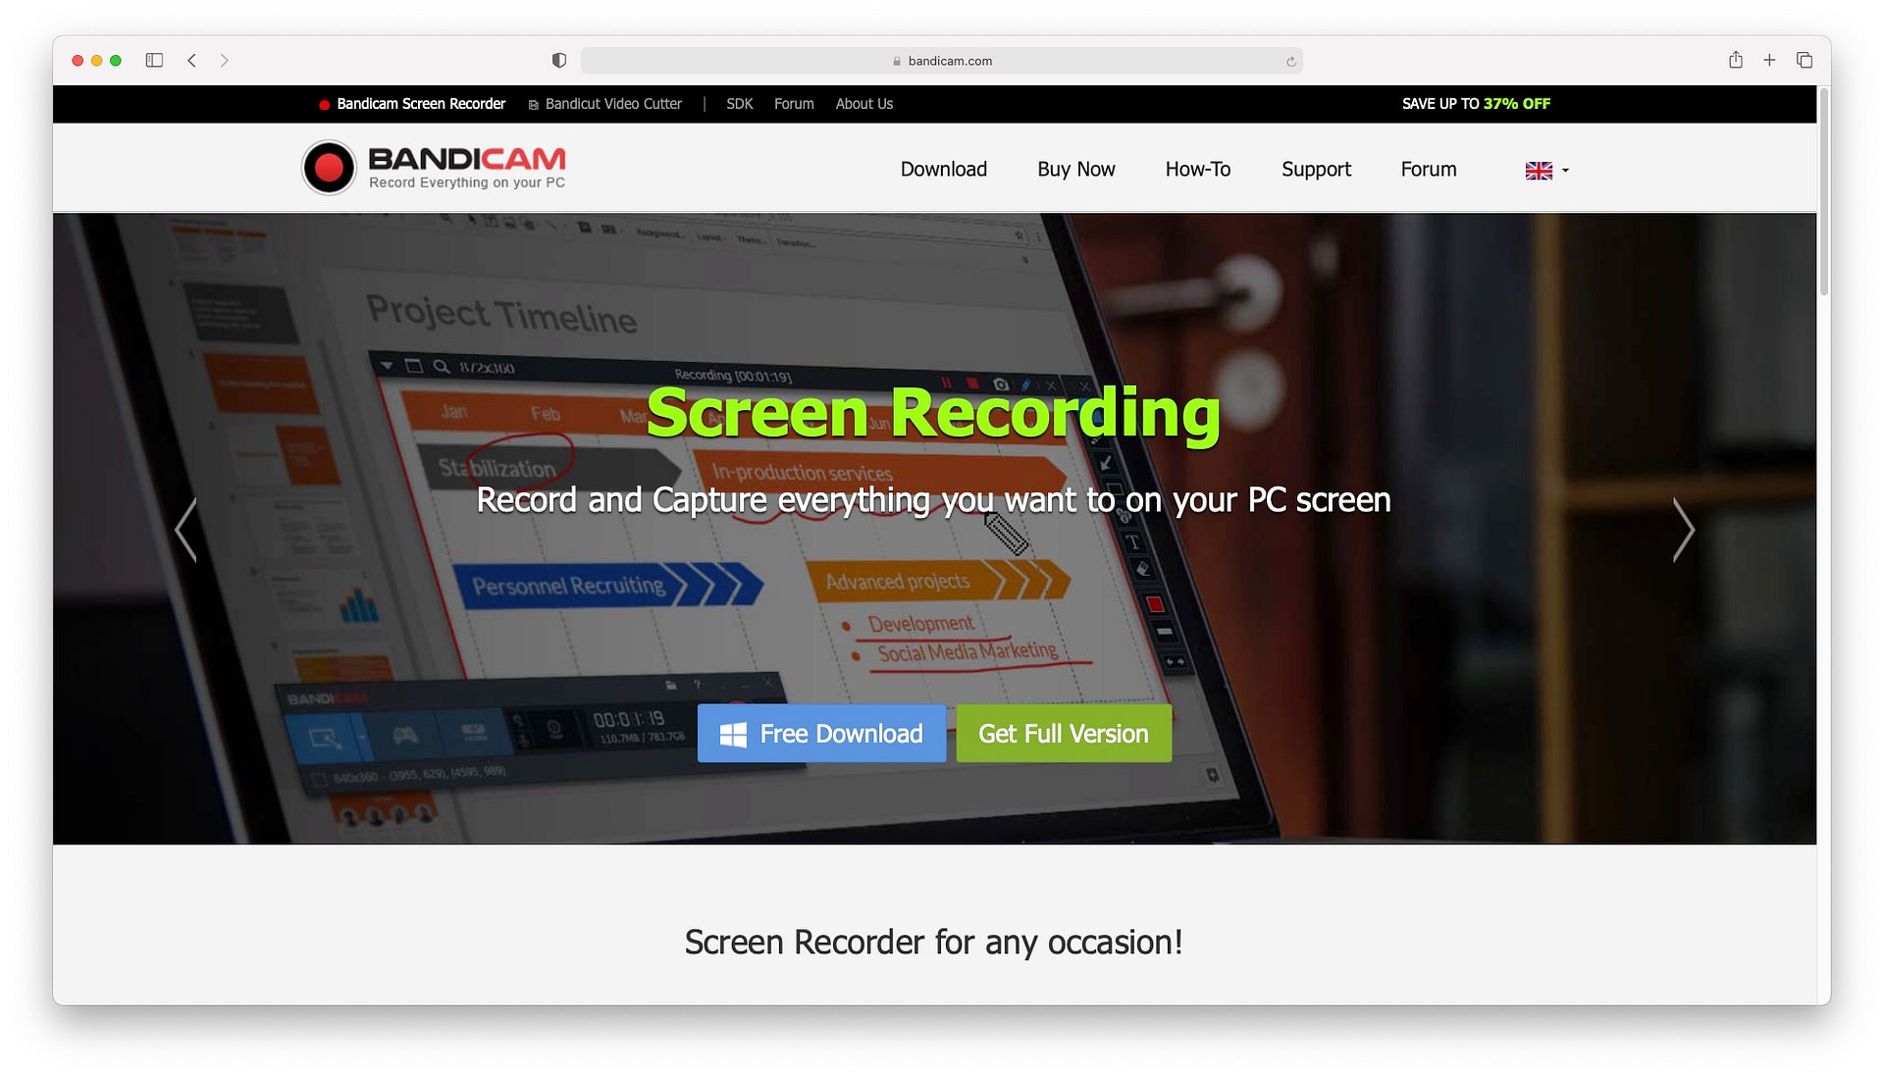Click the share/export icon in browser toolbar
Viewport: 1884px width, 1075px height.
[x=1735, y=60]
